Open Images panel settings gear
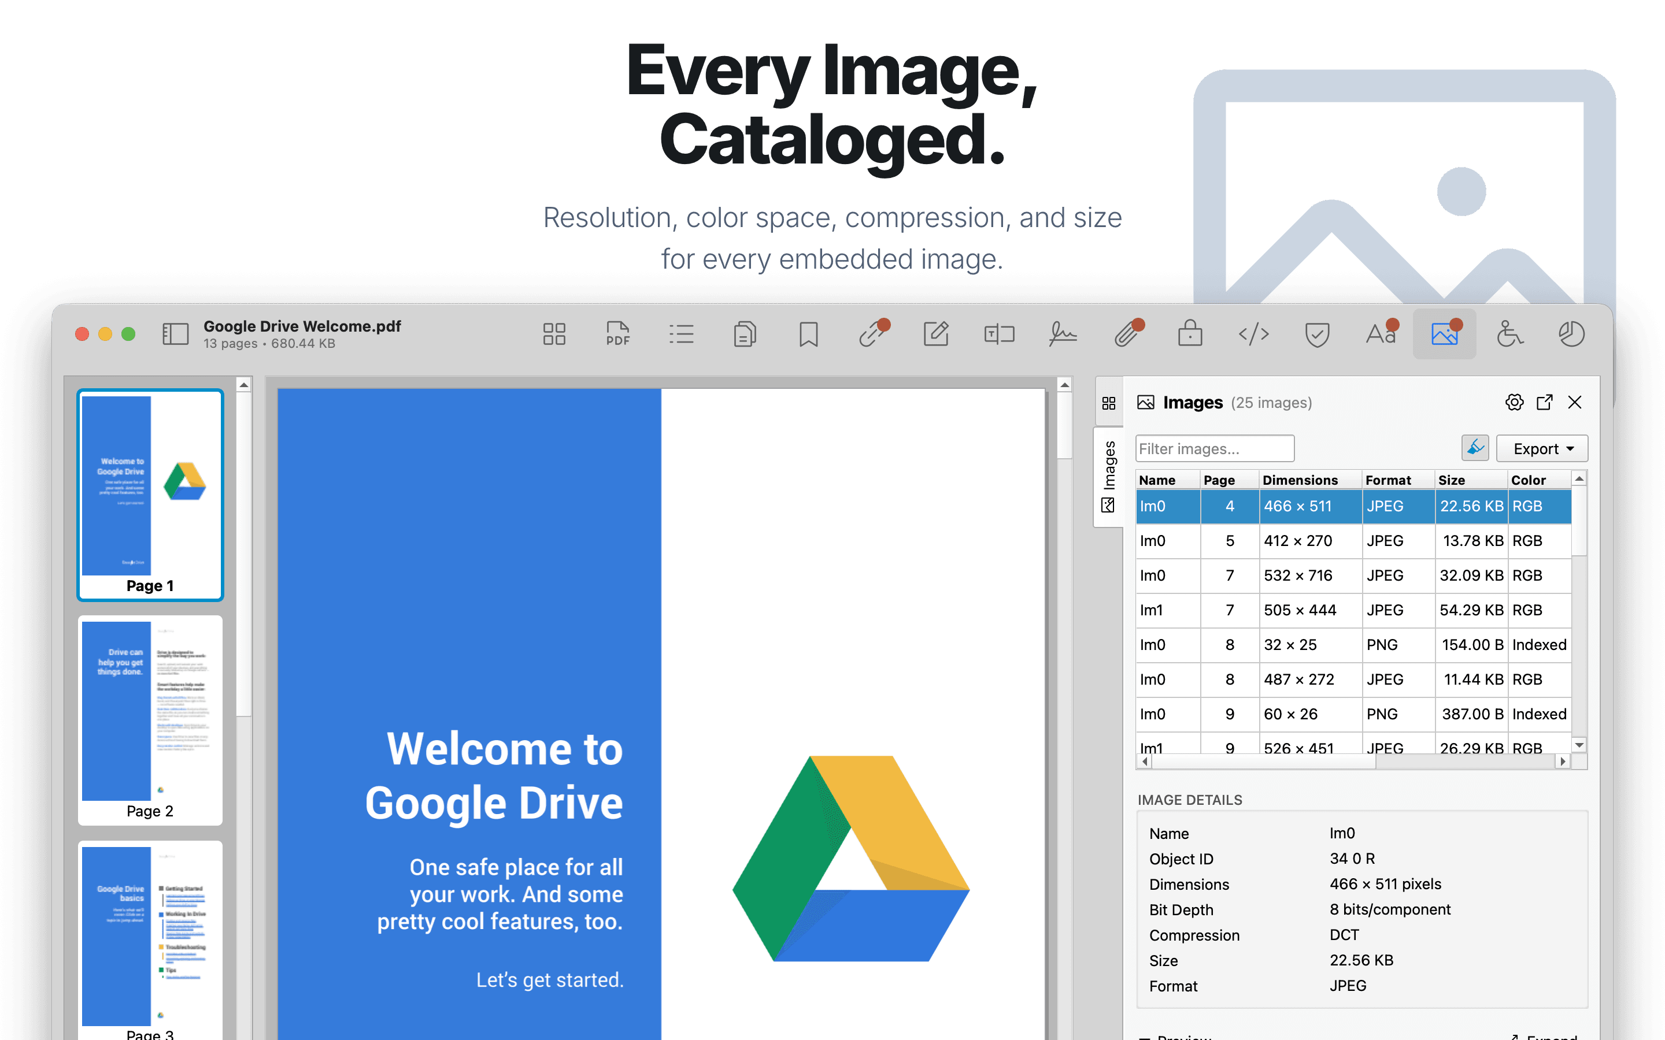 pos(1514,402)
